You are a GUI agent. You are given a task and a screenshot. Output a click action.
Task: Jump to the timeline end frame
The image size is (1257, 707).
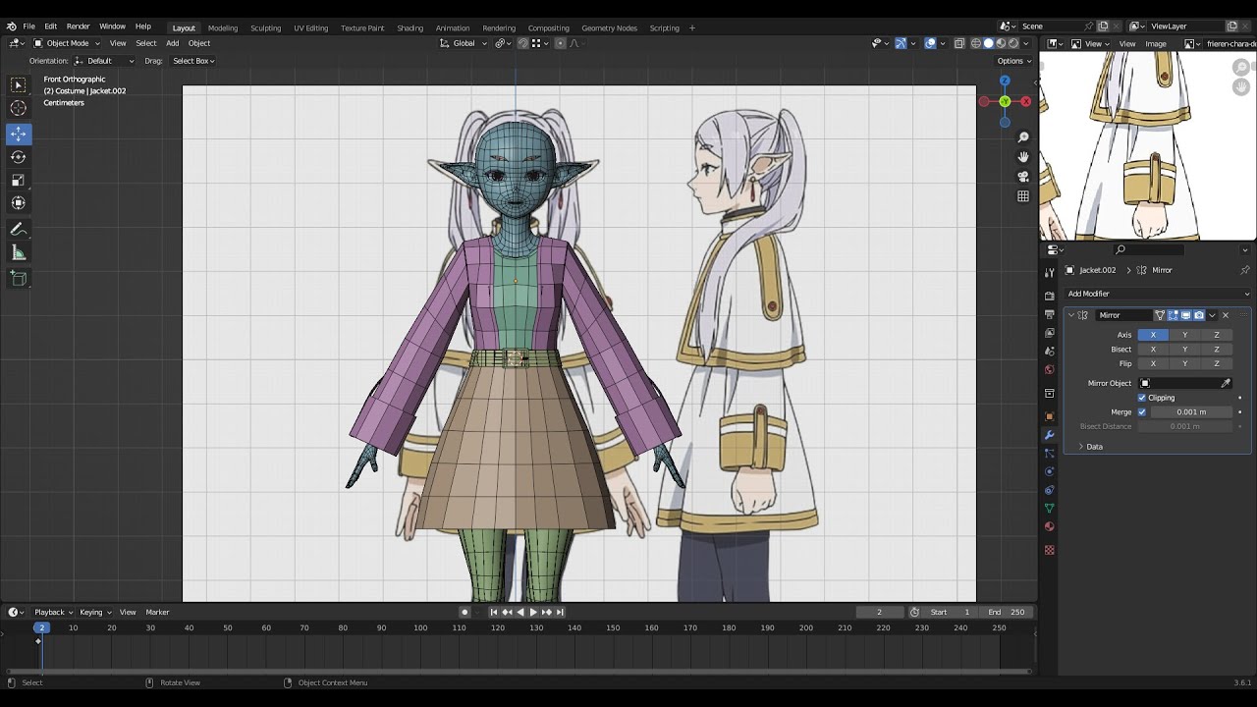(560, 612)
